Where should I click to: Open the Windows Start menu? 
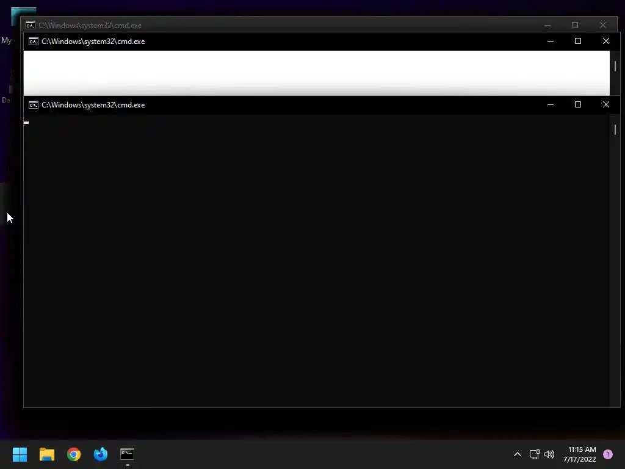coord(20,454)
